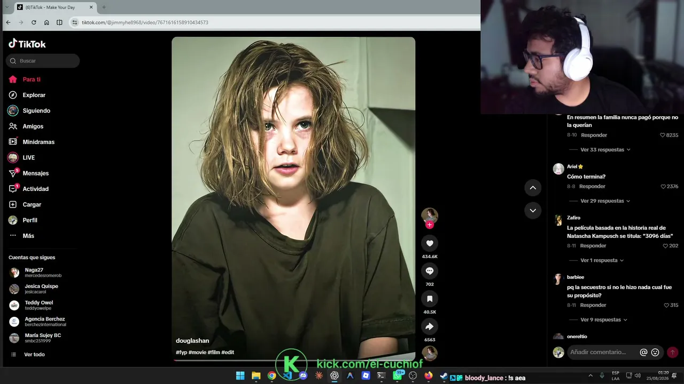Expand the 29 replies under Ariel's comment

click(x=605, y=201)
